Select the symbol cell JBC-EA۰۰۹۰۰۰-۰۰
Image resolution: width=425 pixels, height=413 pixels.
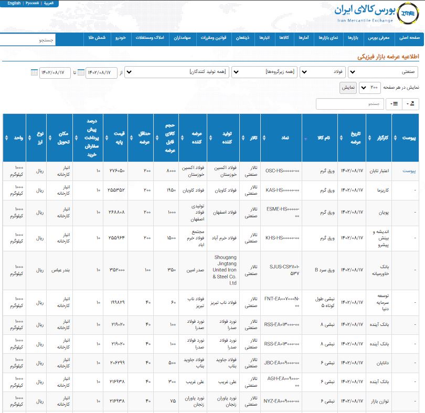tap(282, 363)
